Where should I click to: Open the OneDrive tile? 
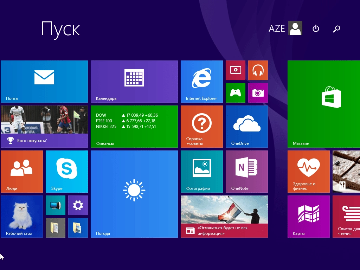pos(247,127)
